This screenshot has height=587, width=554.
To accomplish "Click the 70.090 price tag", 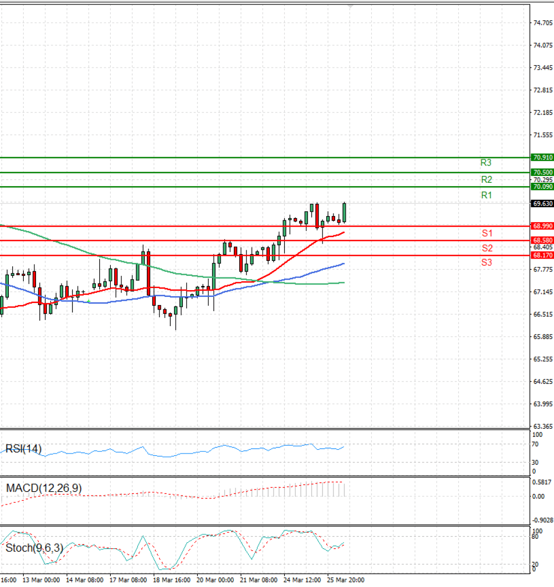I will click(542, 187).
